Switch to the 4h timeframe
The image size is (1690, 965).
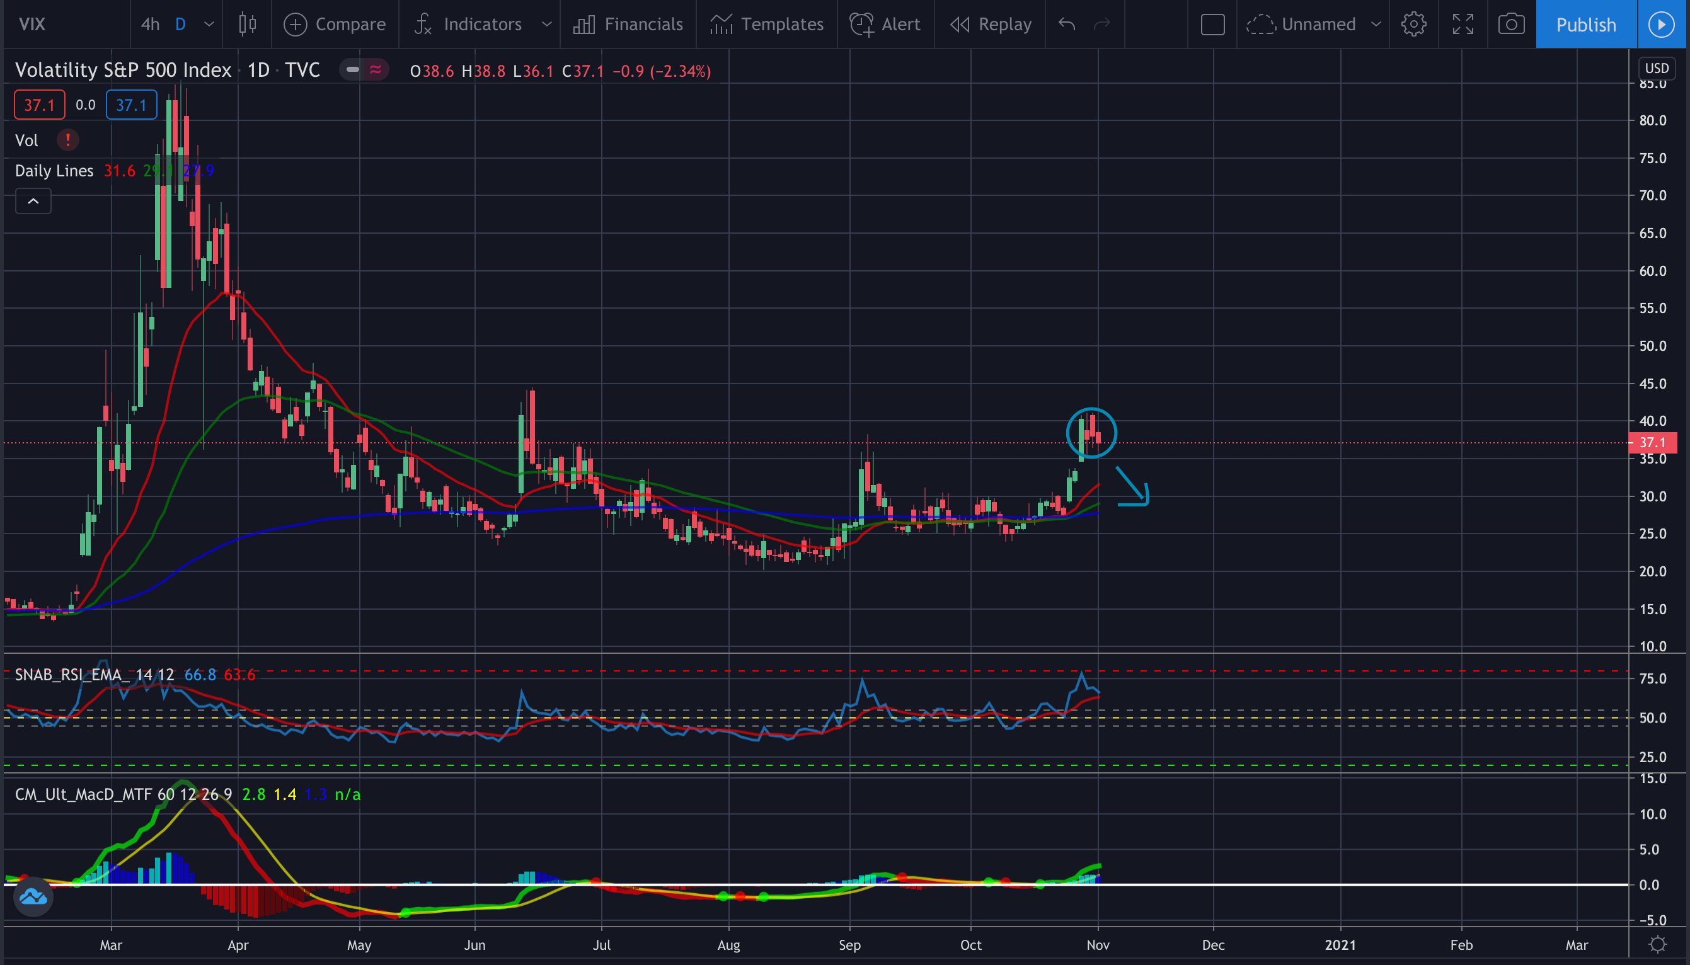(x=151, y=25)
